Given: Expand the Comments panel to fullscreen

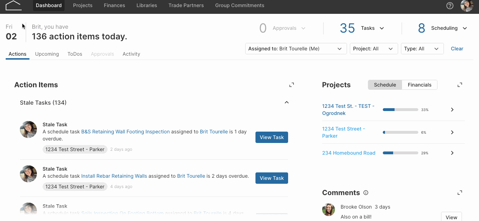Looking at the screenshot, I should 459,192.
